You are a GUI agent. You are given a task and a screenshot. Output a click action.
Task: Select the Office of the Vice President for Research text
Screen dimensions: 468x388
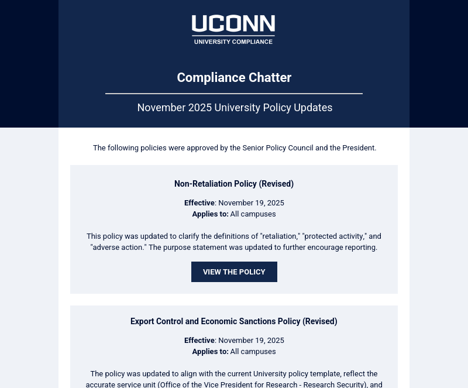pos(222,384)
